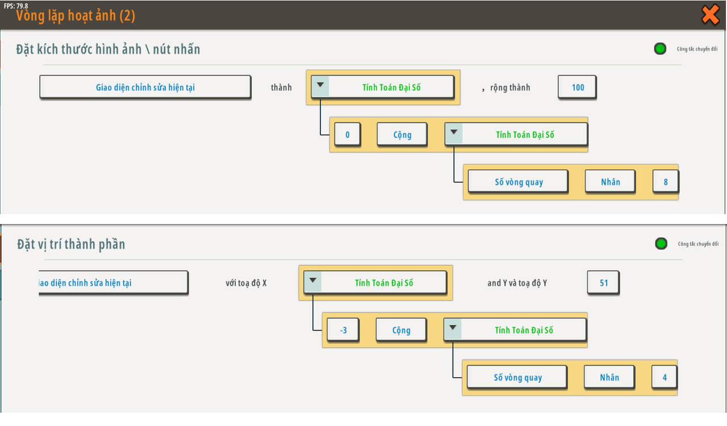Select Số vòng quay in image size section
The width and height of the screenshot is (727, 426).
(518, 182)
